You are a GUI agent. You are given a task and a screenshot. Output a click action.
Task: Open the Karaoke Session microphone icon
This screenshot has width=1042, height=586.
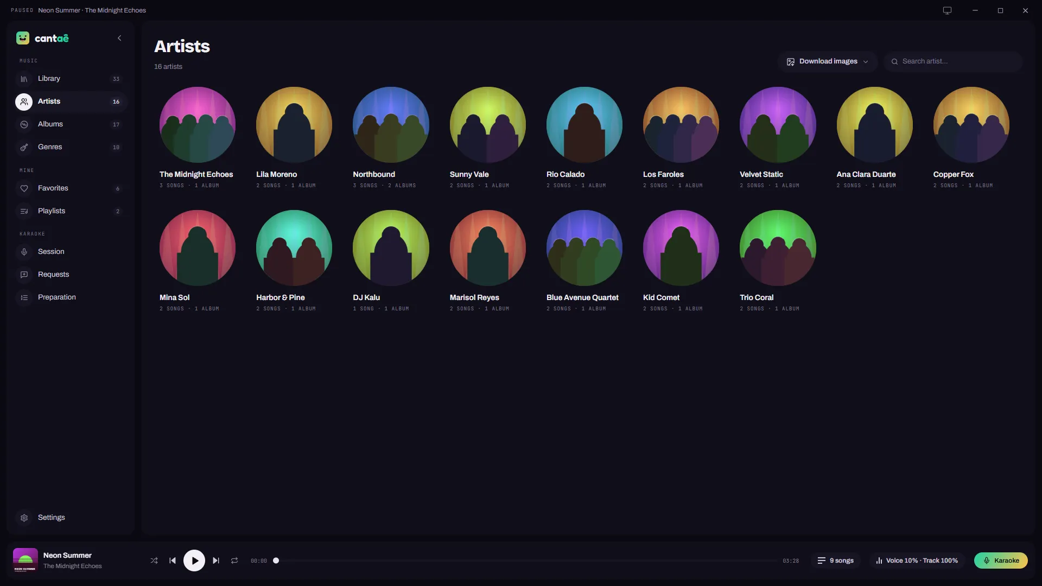[24, 252]
